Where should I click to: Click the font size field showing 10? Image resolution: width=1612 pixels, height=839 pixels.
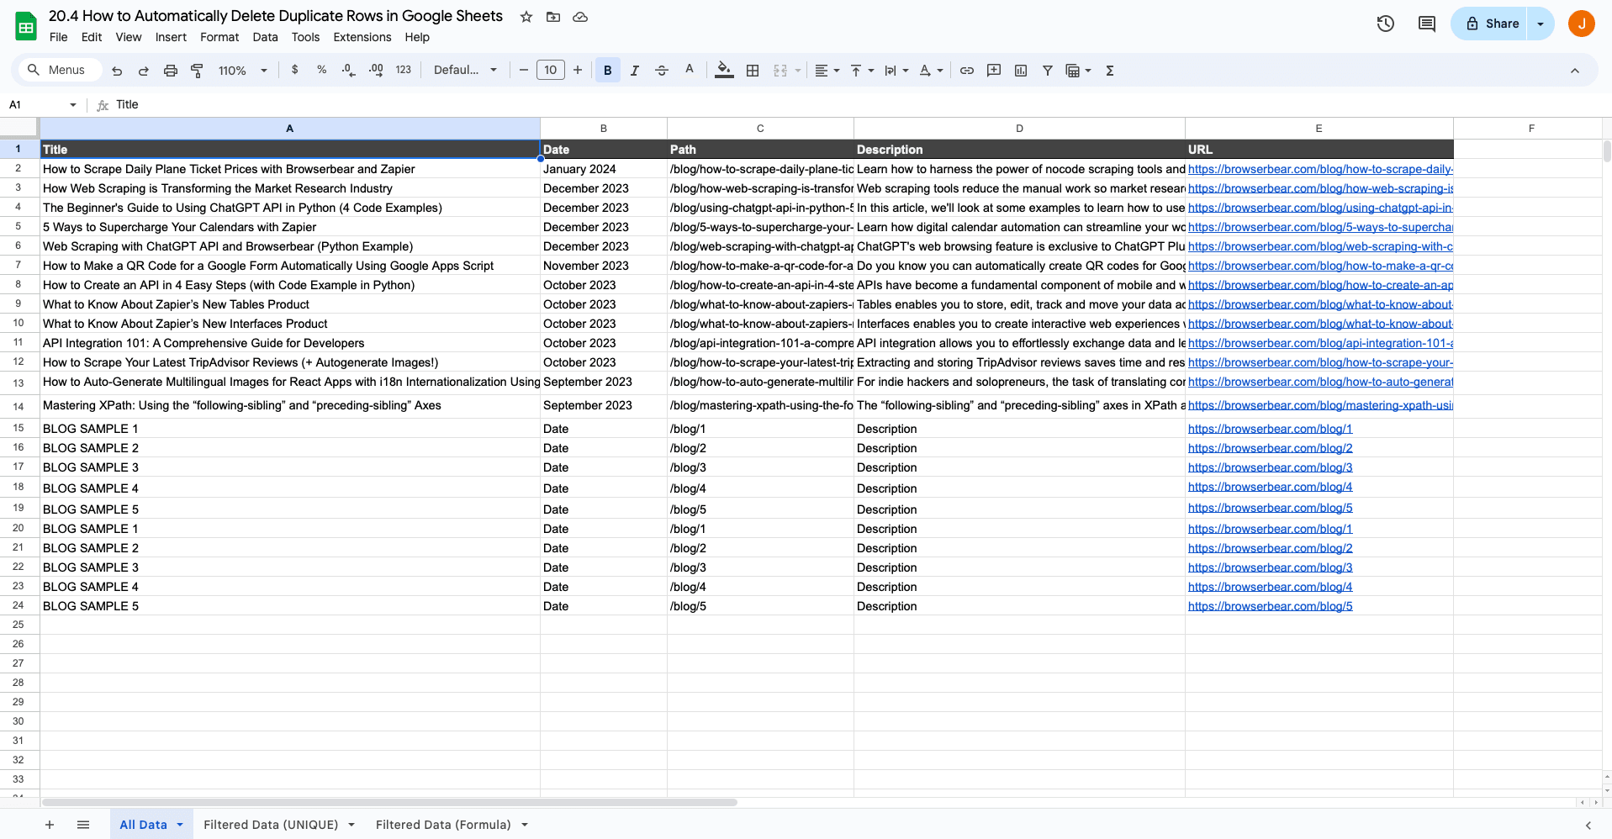[x=551, y=70]
